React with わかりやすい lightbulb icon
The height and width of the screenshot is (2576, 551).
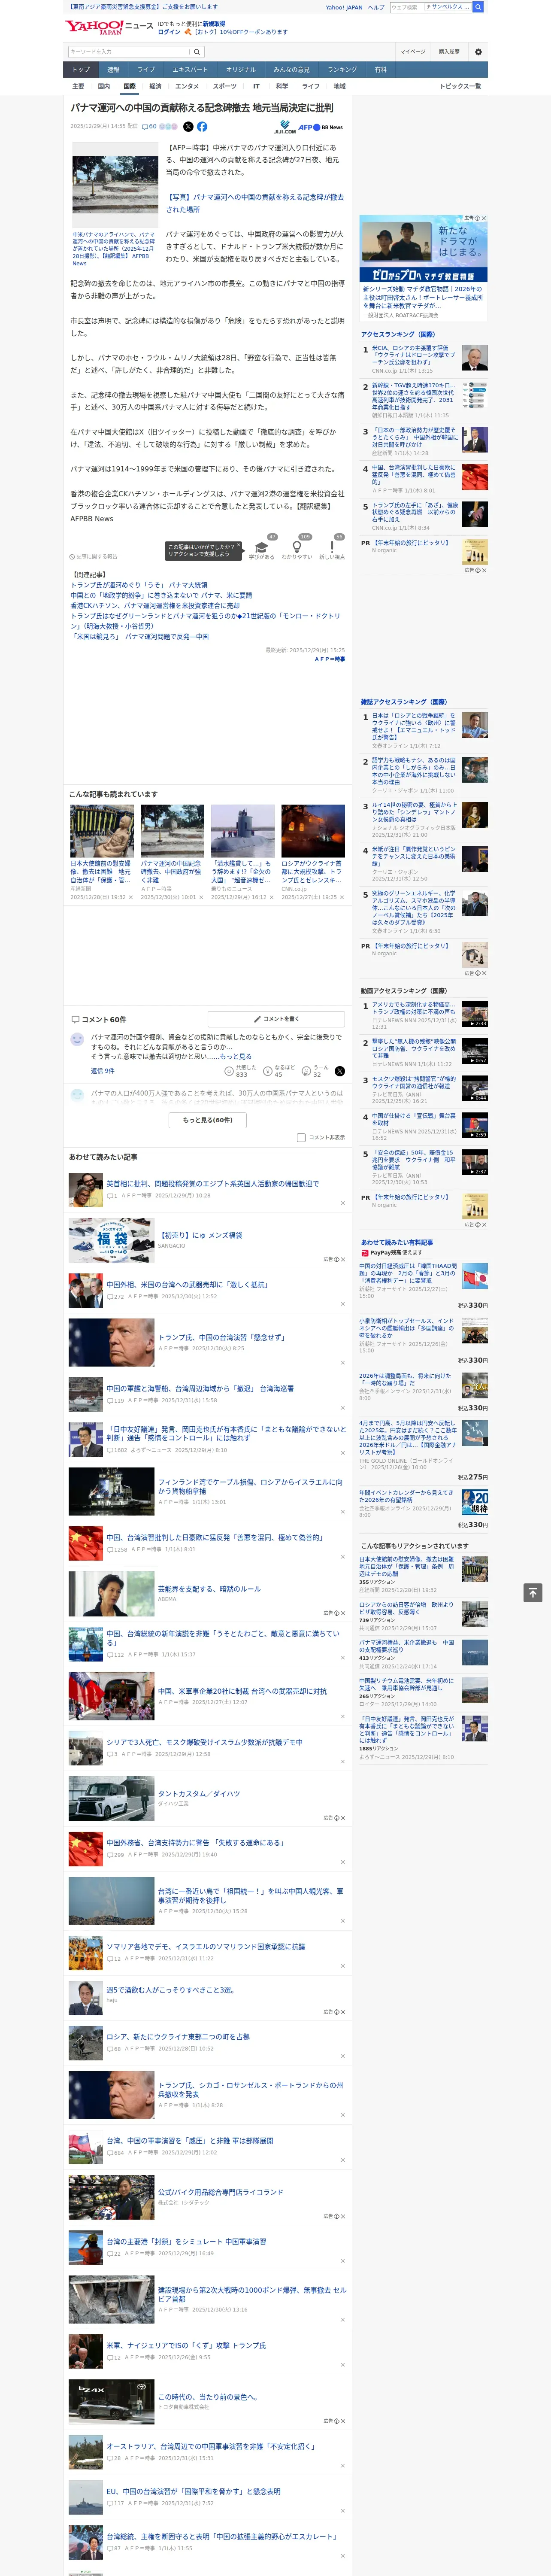[297, 546]
